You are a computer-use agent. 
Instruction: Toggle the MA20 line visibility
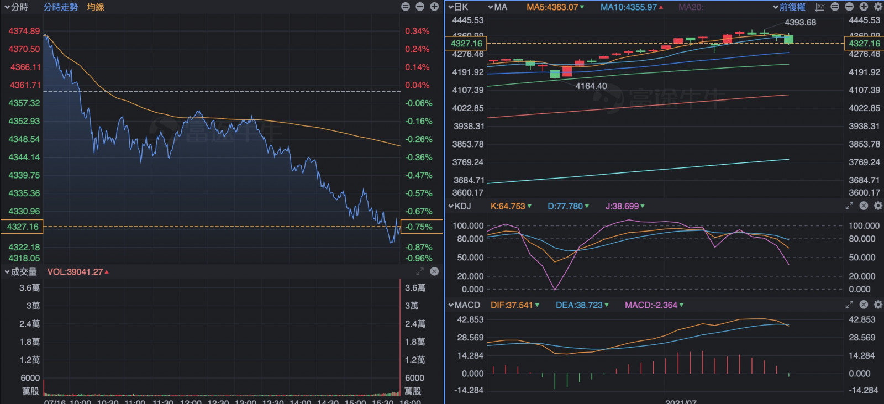(x=691, y=7)
